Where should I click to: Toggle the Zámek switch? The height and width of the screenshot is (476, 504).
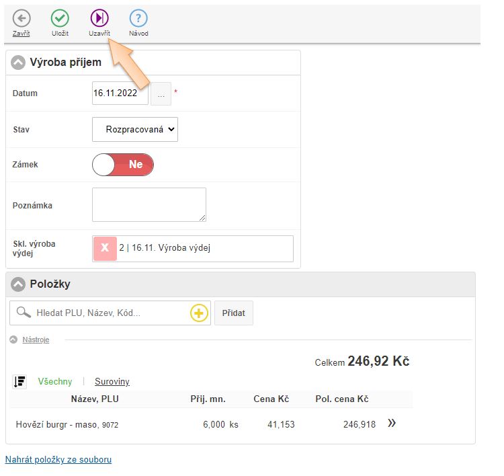pyautogui.click(x=123, y=165)
